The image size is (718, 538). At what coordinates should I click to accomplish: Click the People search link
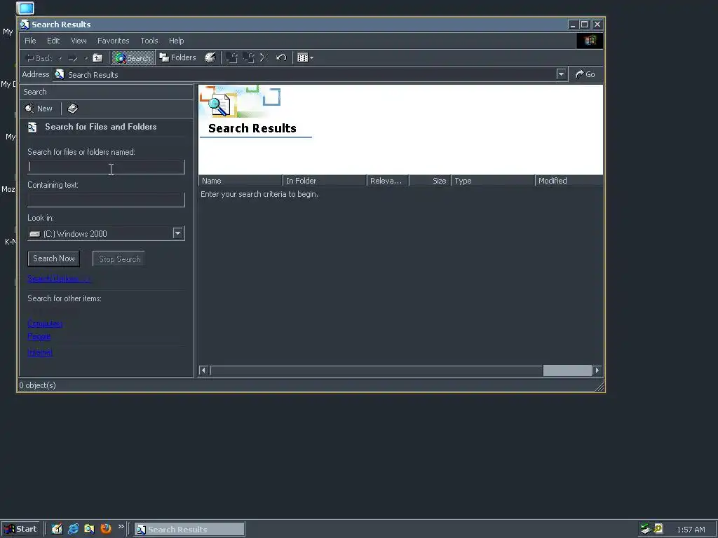pos(39,336)
